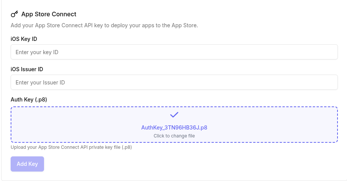The image size is (347, 181).
Task: Click the key icon beside App Store Connect
Action: 14,14
